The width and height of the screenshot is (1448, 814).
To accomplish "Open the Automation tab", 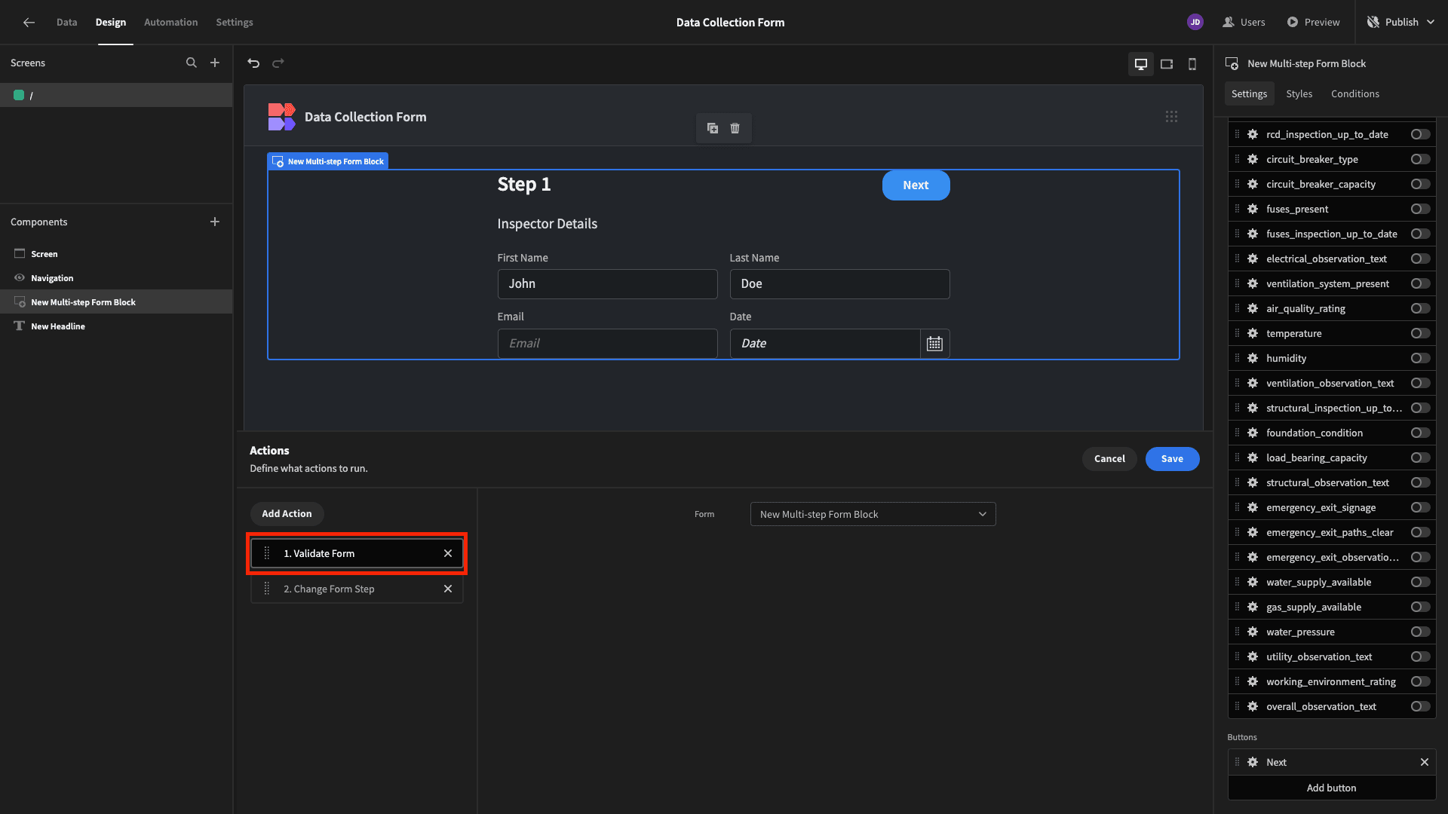I will 170,22.
